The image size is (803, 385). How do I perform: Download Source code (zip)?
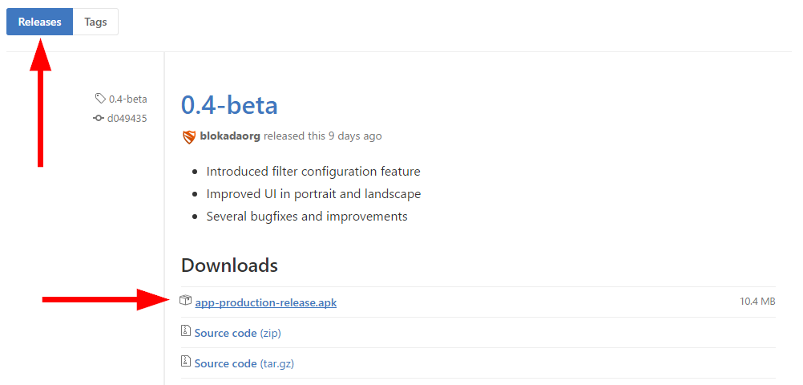tap(238, 333)
